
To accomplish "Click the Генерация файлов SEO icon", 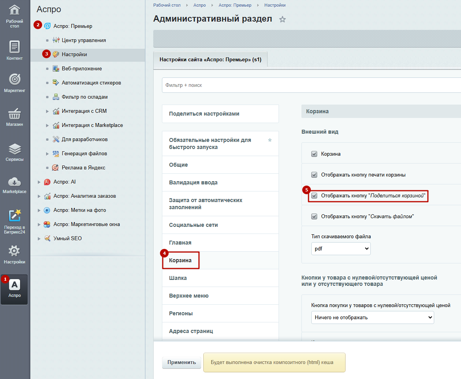I will (56, 153).
